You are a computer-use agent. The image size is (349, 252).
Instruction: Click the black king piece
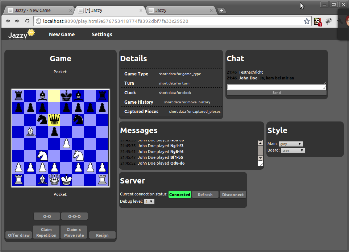pyautogui.click(x=66, y=96)
